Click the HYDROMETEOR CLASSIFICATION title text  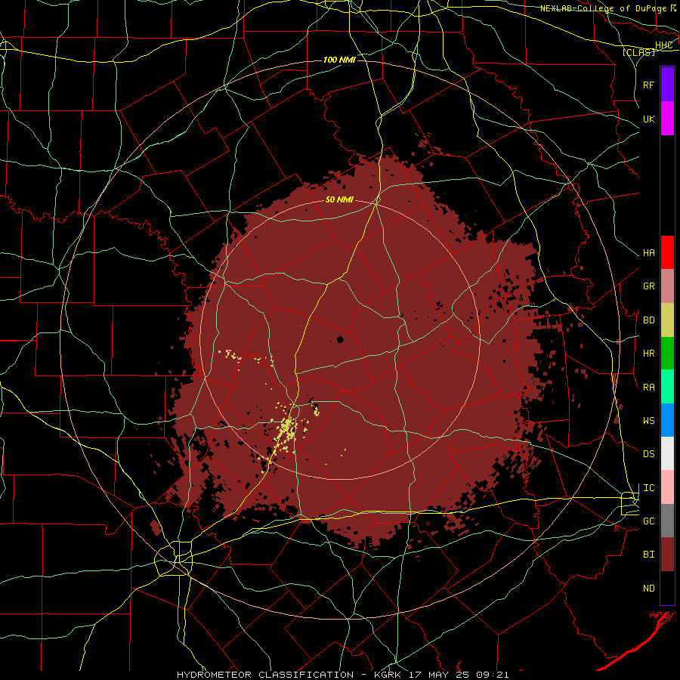[x=265, y=675]
